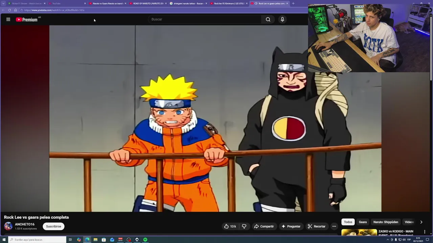Open options for ZASKO vs KODIGO video
Viewport: 433px width, 243px height.
425,232
